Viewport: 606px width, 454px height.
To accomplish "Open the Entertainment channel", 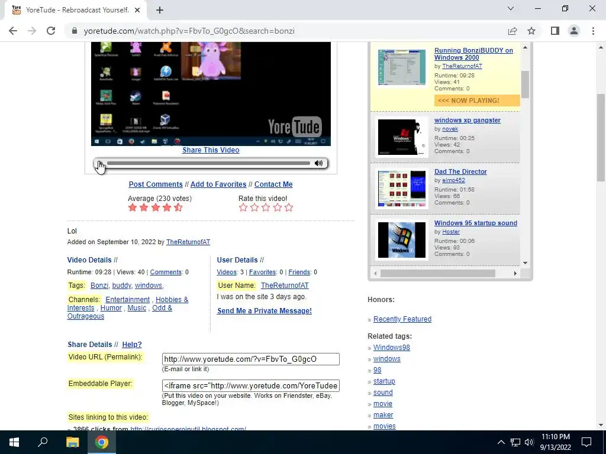I will pos(128,300).
